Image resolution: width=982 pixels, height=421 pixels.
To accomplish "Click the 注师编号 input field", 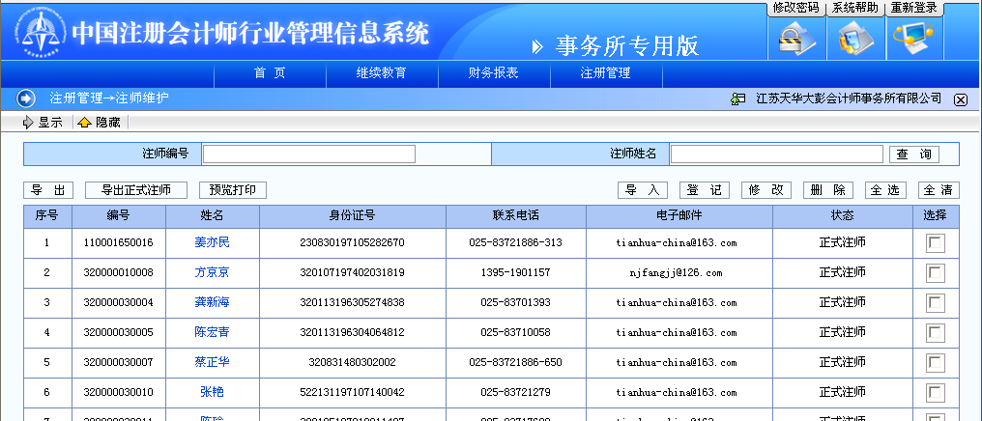I will point(308,154).
